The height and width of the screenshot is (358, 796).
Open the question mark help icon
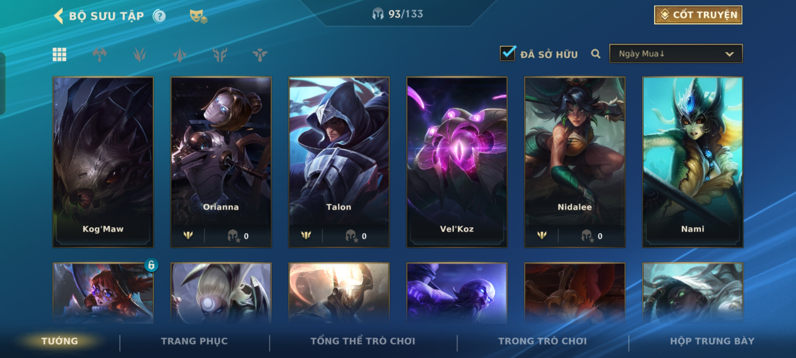coord(159,16)
